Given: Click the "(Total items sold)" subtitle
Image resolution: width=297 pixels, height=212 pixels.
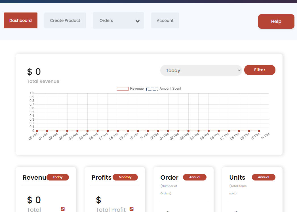Looking at the screenshot, I should click(238, 190).
